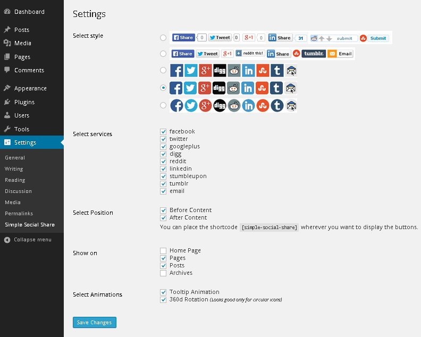Screen dimensions: 421x337
Task: Click the Tools wrench icon
Action: [x=7, y=129]
